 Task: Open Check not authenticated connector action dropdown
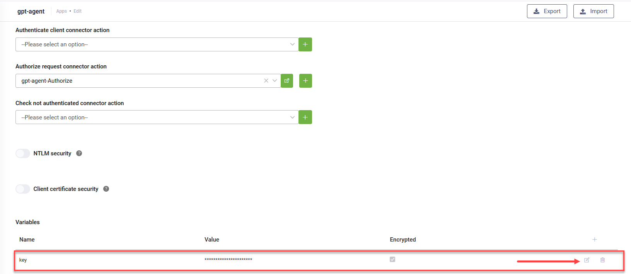coord(157,117)
